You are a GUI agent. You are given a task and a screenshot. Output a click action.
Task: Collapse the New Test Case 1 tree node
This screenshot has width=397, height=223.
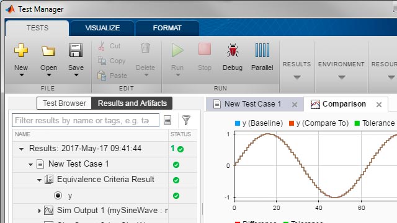pyautogui.click(x=30, y=165)
